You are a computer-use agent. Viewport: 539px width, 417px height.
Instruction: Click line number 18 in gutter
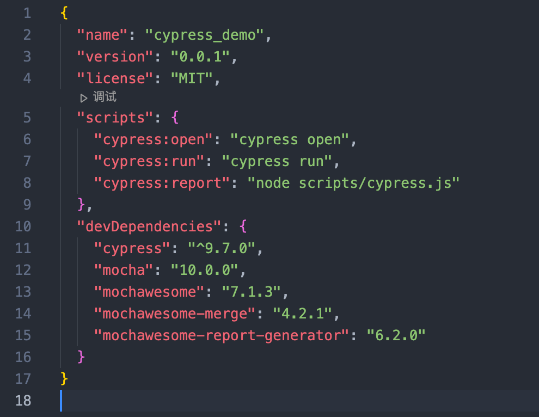(23, 401)
